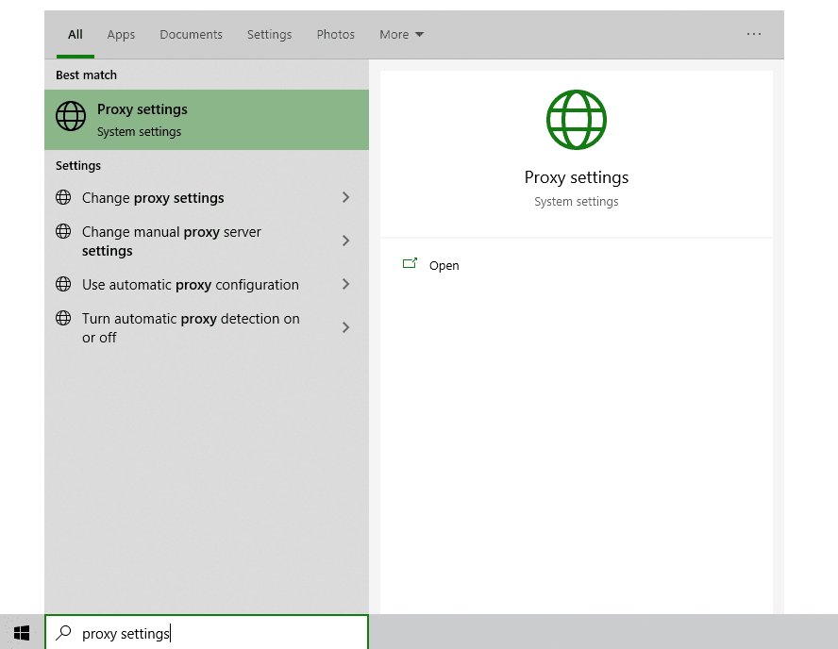Click the globe icon next to Change proxy settings
The image size is (838, 649).
point(63,197)
